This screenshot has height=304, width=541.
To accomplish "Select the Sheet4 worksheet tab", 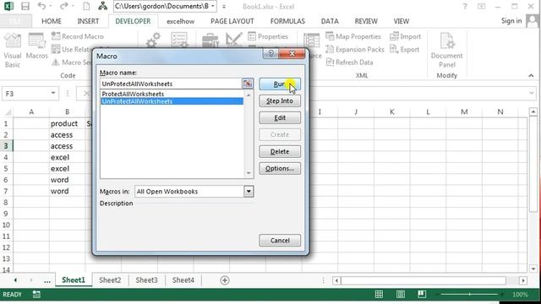I will 183,280.
